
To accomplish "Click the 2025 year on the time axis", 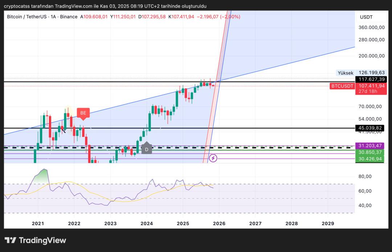I will (x=183, y=224).
